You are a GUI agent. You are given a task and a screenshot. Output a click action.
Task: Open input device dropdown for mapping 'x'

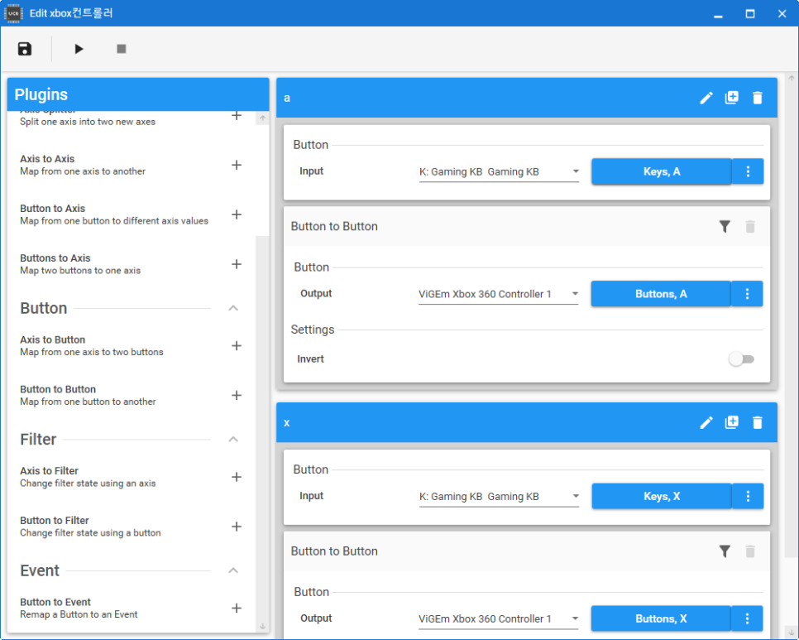point(499,497)
